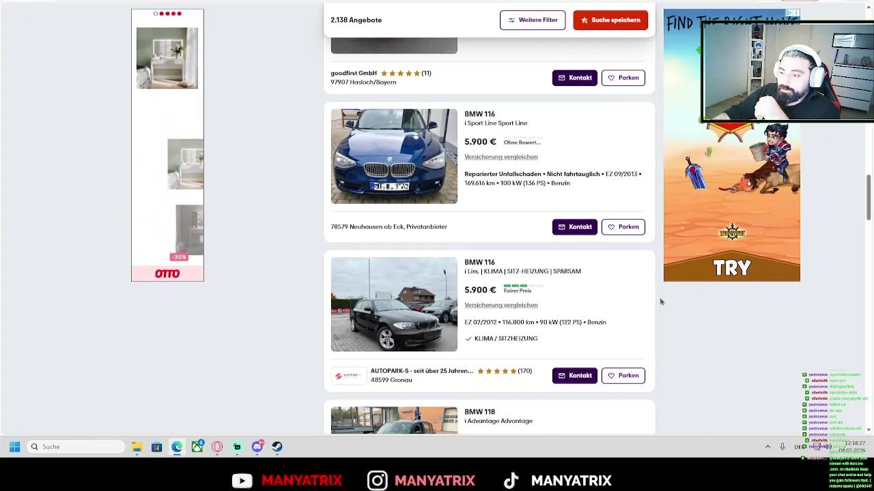Image resolution: width=874 pixels, height=491 pixels.
Task: Show hidden system tray icons
Action: (767, 447)
